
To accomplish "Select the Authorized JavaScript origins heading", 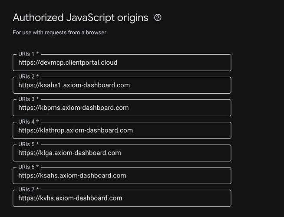I will pyautogui.click(x=81, y=18).
